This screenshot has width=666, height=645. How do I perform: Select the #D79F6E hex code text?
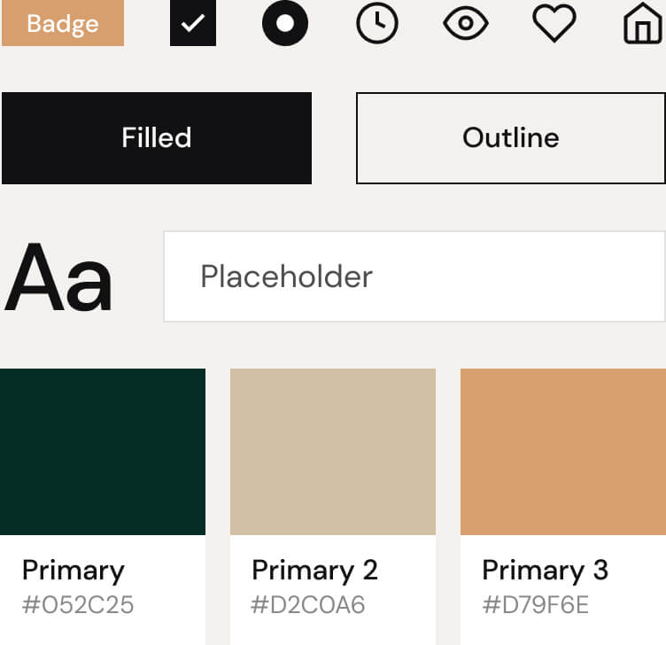(536, 605)
